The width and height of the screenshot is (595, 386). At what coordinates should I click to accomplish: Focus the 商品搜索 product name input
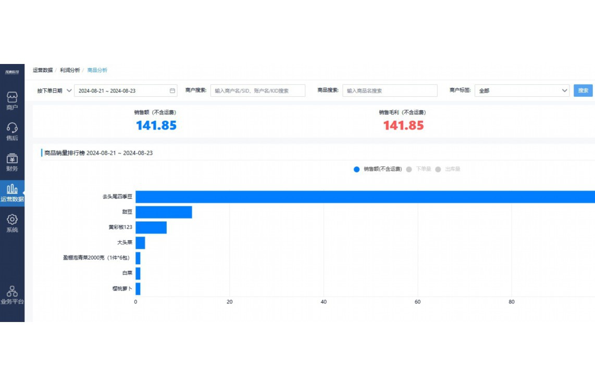[390, 91]
